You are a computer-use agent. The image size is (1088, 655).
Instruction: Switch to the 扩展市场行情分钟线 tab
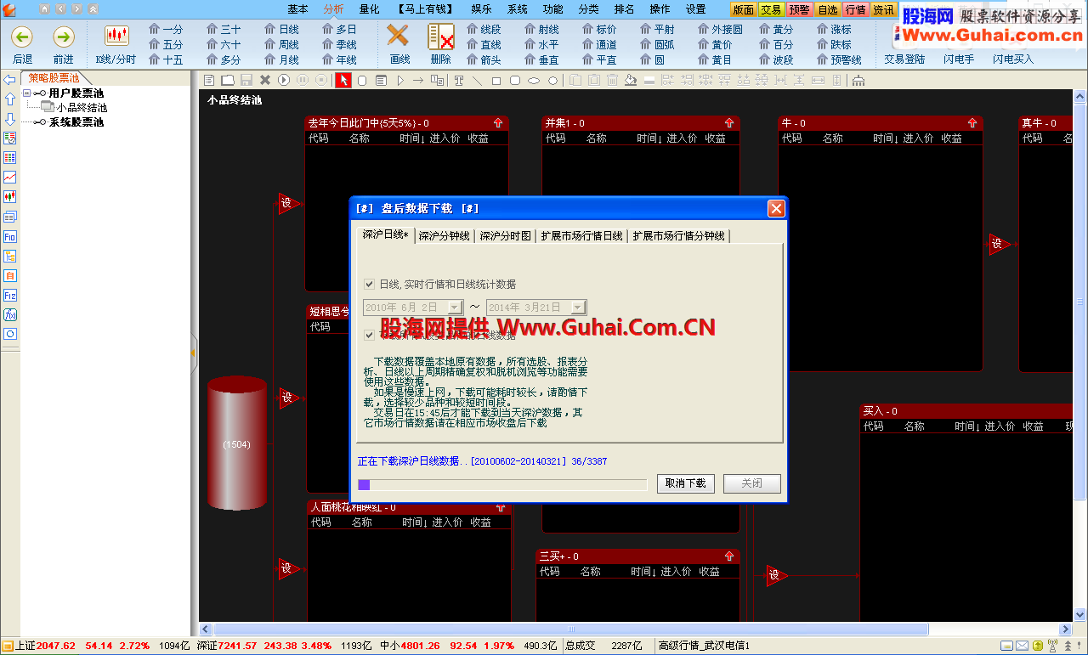(679, 235)
